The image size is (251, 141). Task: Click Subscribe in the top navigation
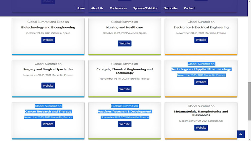pos(171,8)
